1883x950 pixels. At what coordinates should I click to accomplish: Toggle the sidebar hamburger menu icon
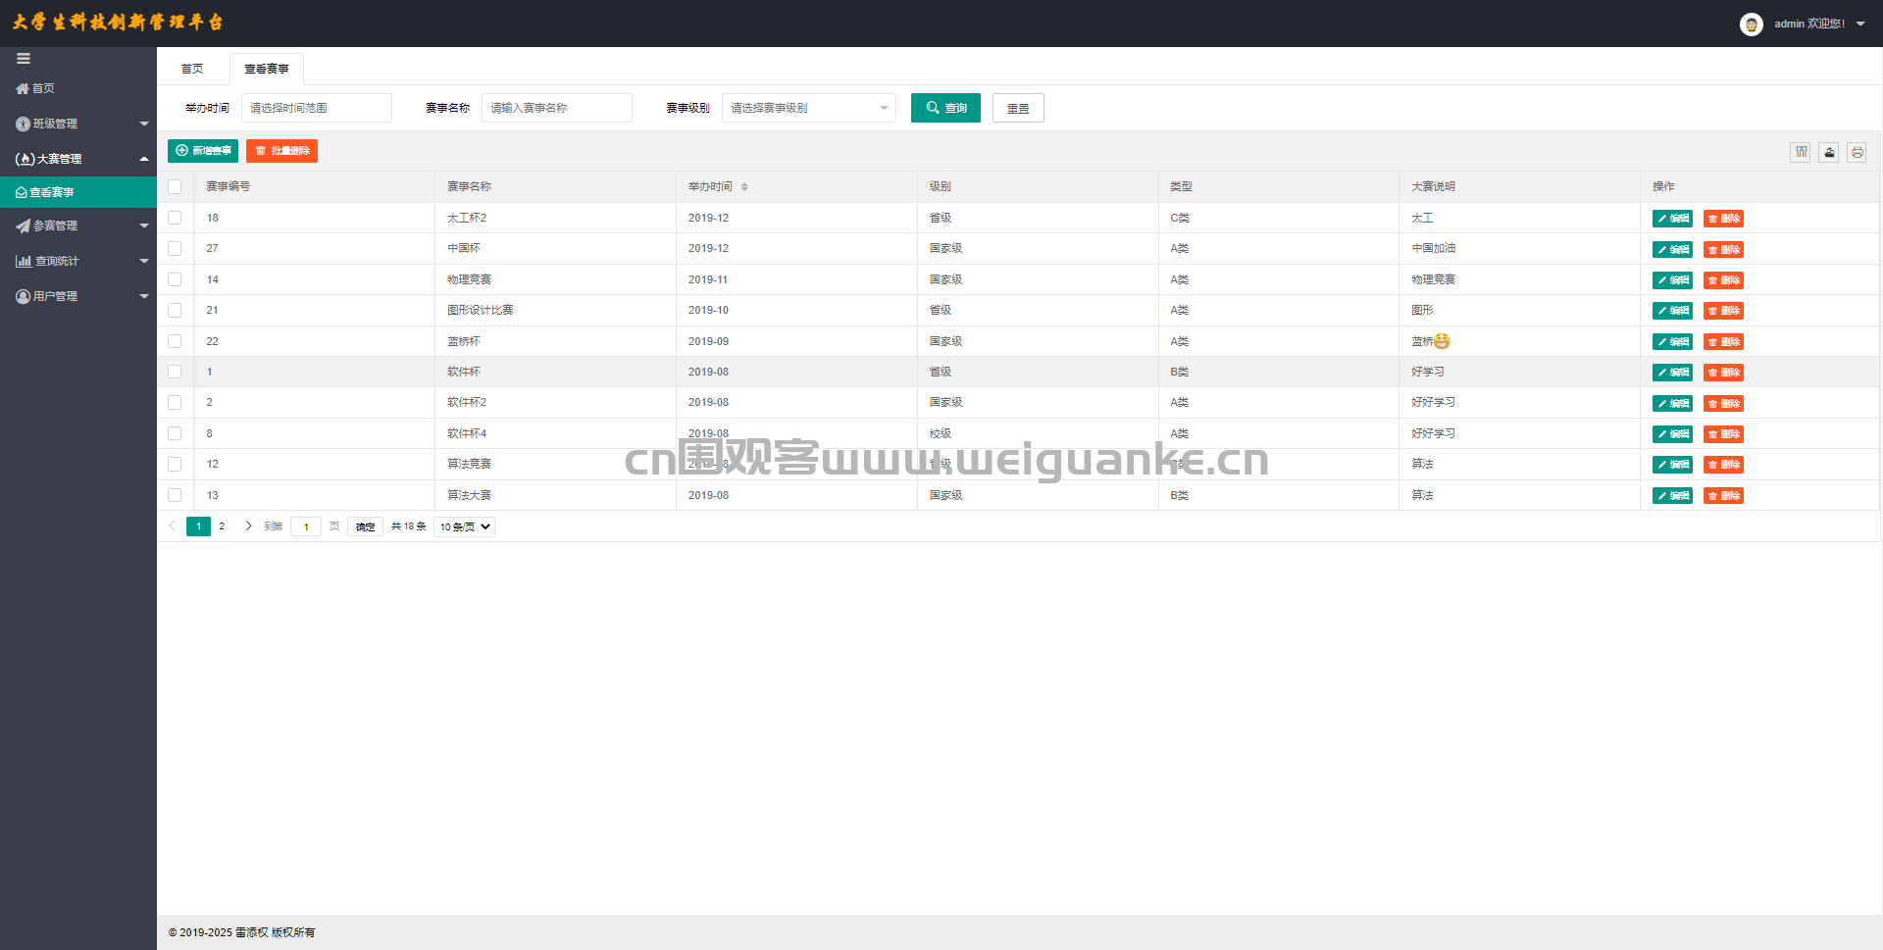24,59
